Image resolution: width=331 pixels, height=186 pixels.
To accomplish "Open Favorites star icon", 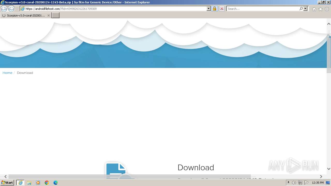I will 320,9.
